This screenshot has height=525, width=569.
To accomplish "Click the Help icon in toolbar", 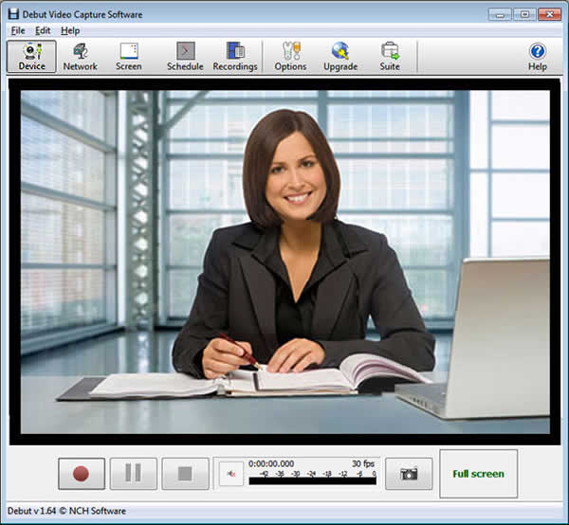I will tap(538, 56).
